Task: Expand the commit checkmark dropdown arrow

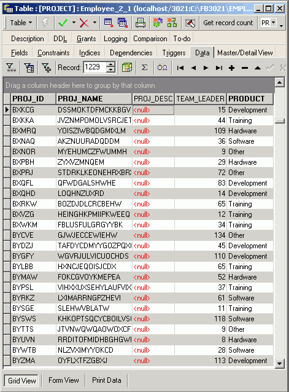Action: click(74, 23)
